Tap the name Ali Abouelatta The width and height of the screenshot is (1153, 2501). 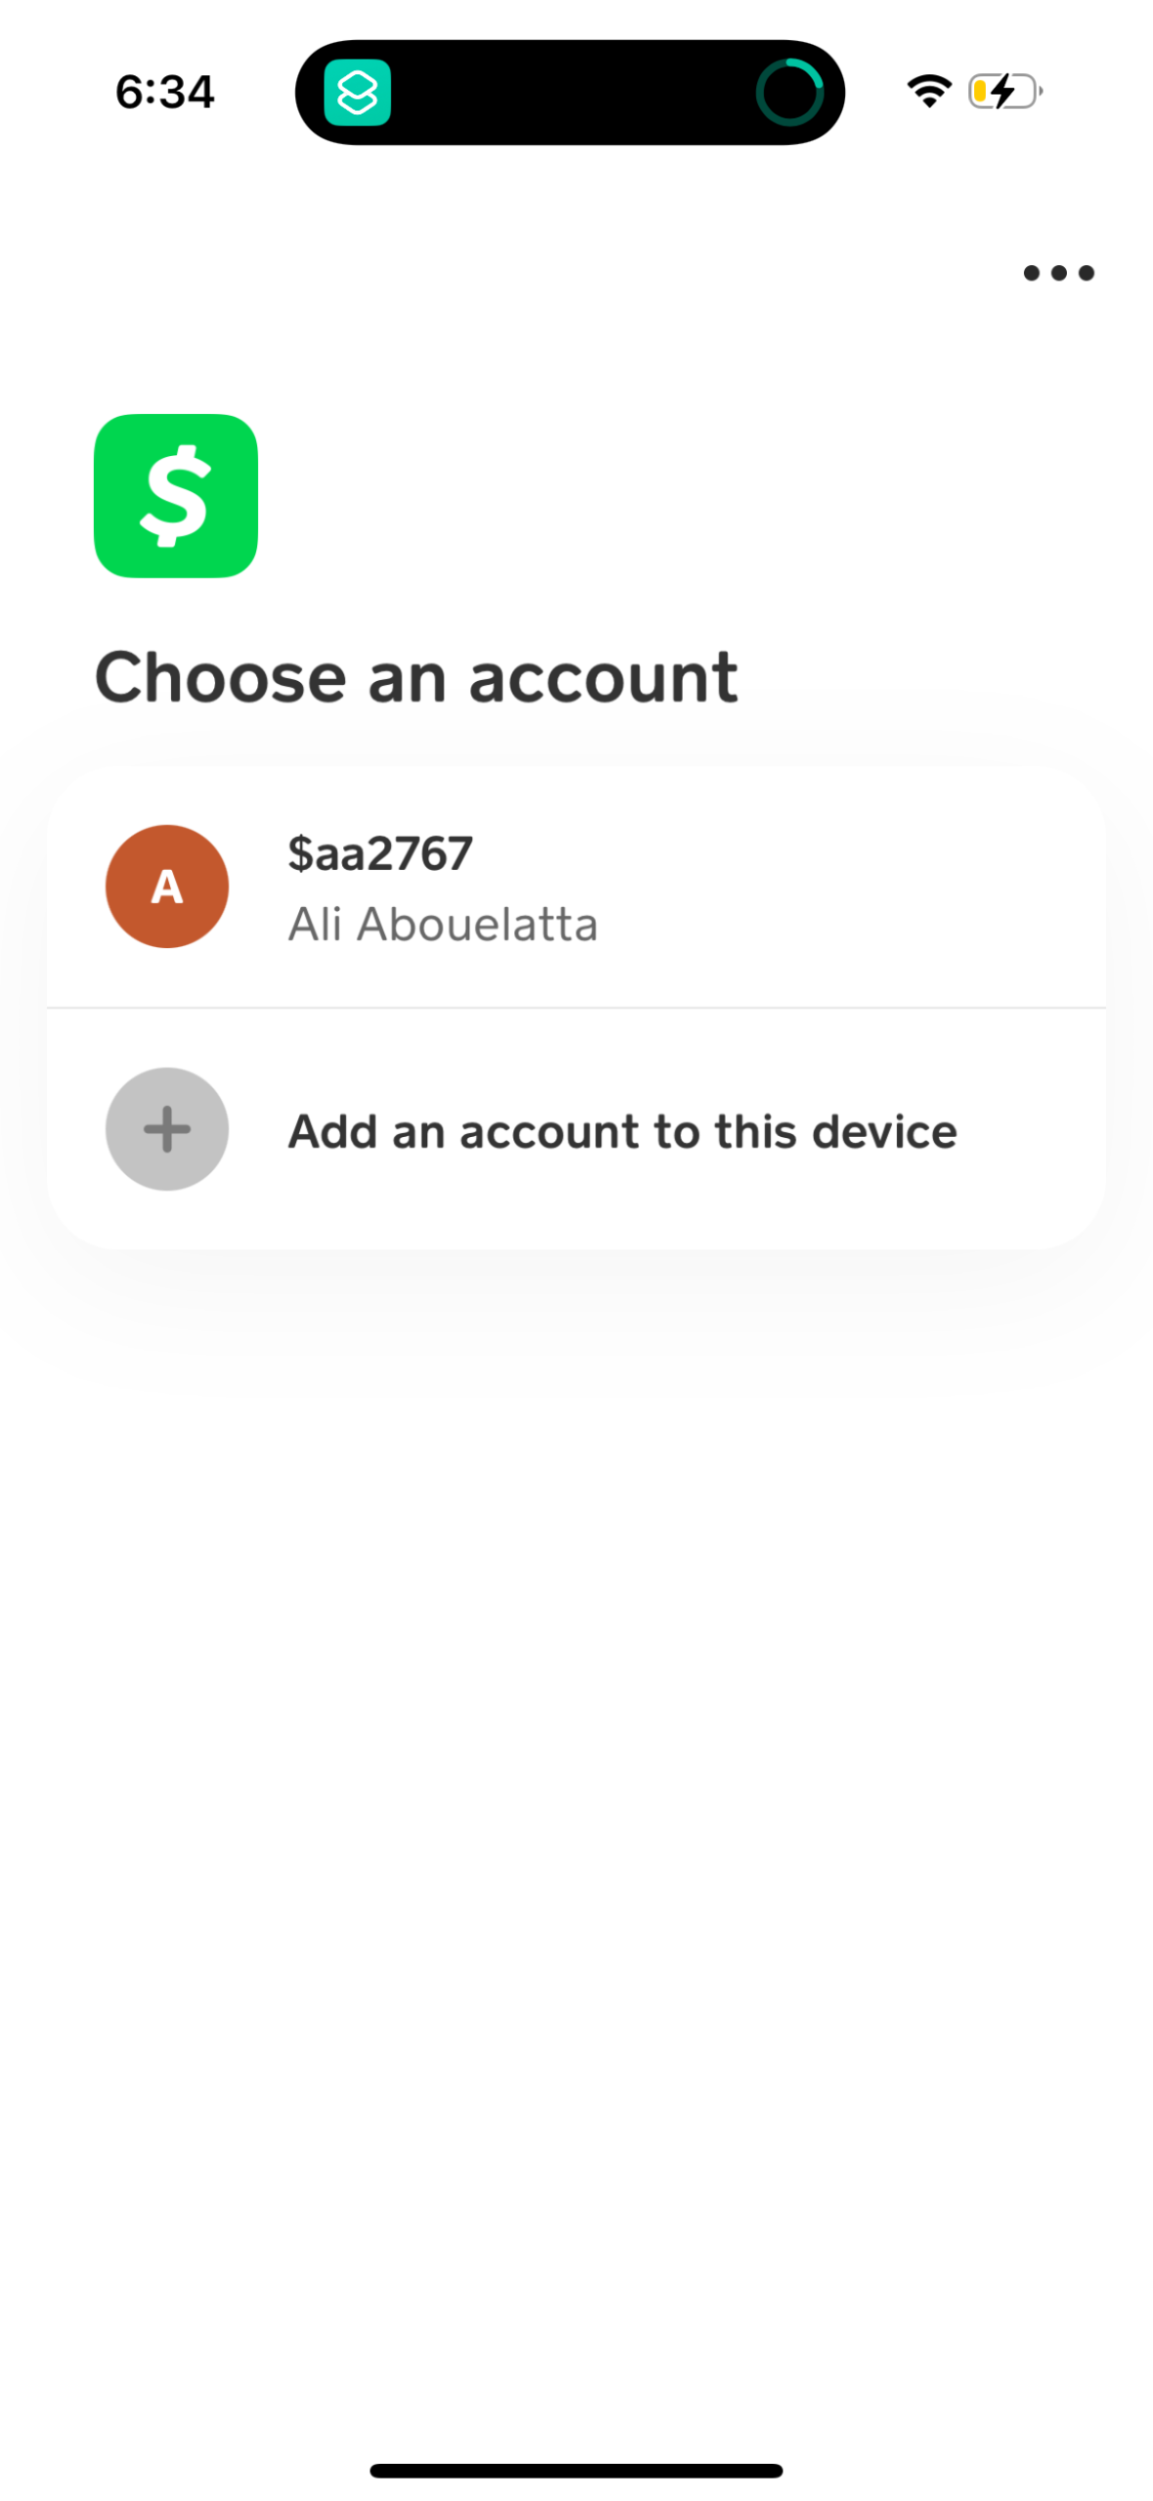(443, 922)
